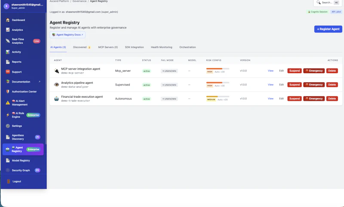Suspend the Financial trade execution agent
The image size is (344, 207).
[x=295, y=99]
